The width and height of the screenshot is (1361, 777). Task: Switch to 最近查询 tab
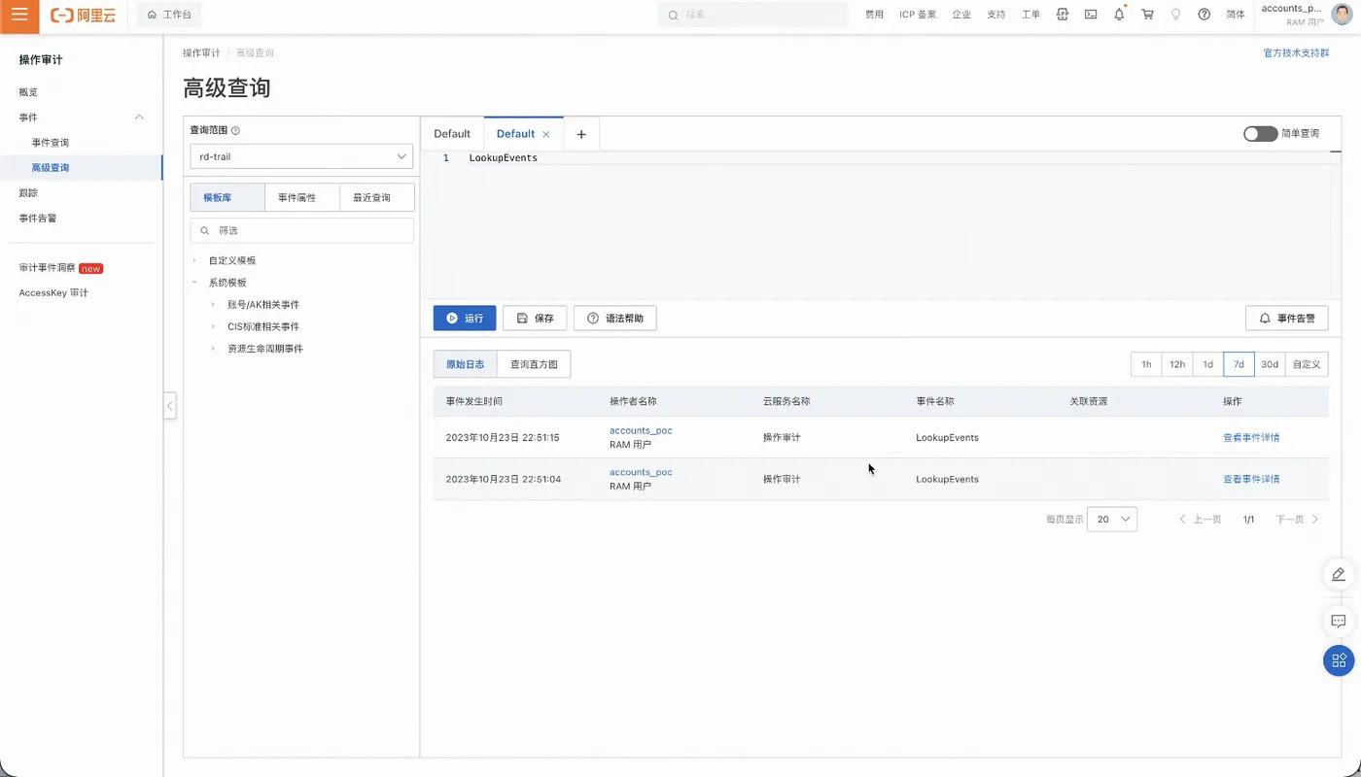click(x=376, y=197)
